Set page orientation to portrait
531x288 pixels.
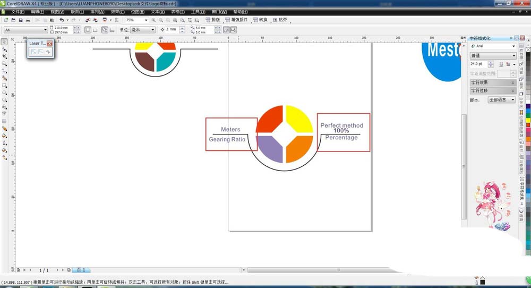(88, 30)
